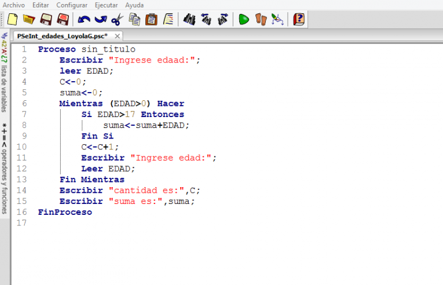This screenshot has height=285, width=443.
Task: Click on 'Proceso sin_titulo' on line 1
Action: coord(87,49)
